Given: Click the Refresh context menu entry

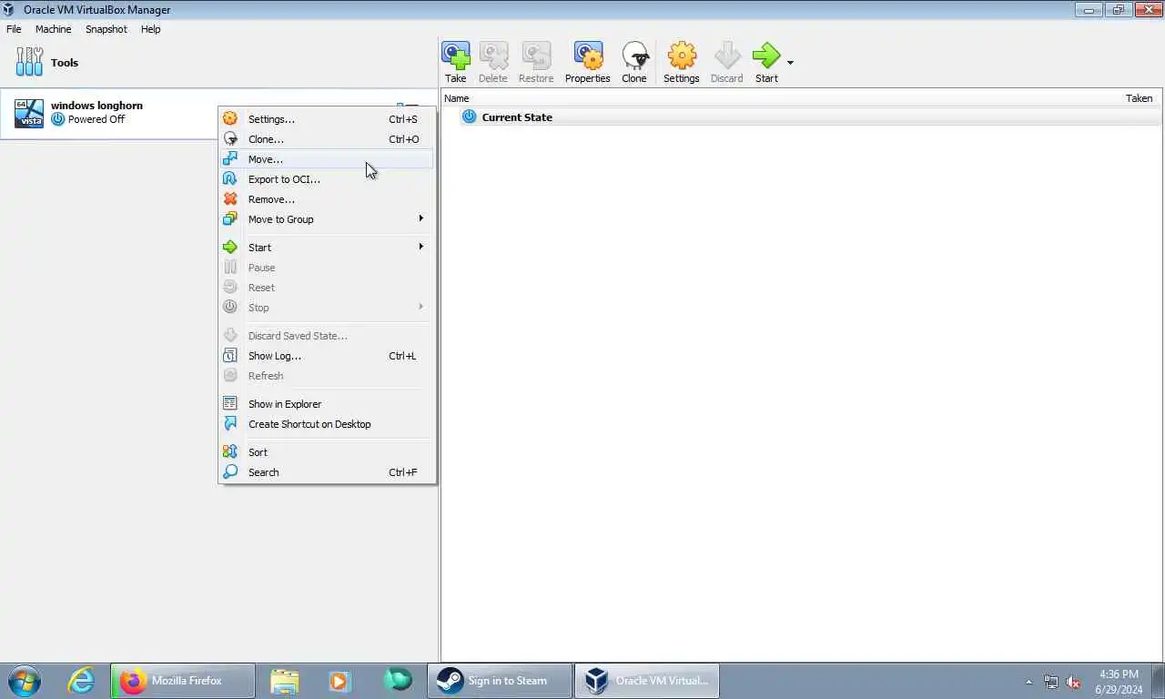Looking at the screenshot, I should click(327, 376).
